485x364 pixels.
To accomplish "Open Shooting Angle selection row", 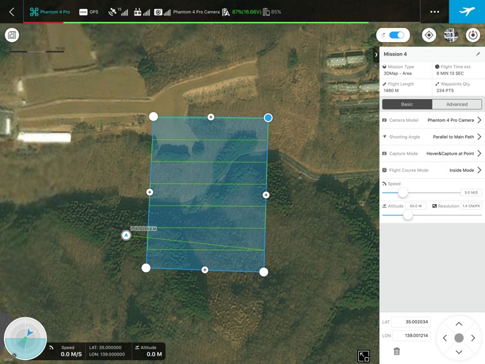I will pos(432,137).
